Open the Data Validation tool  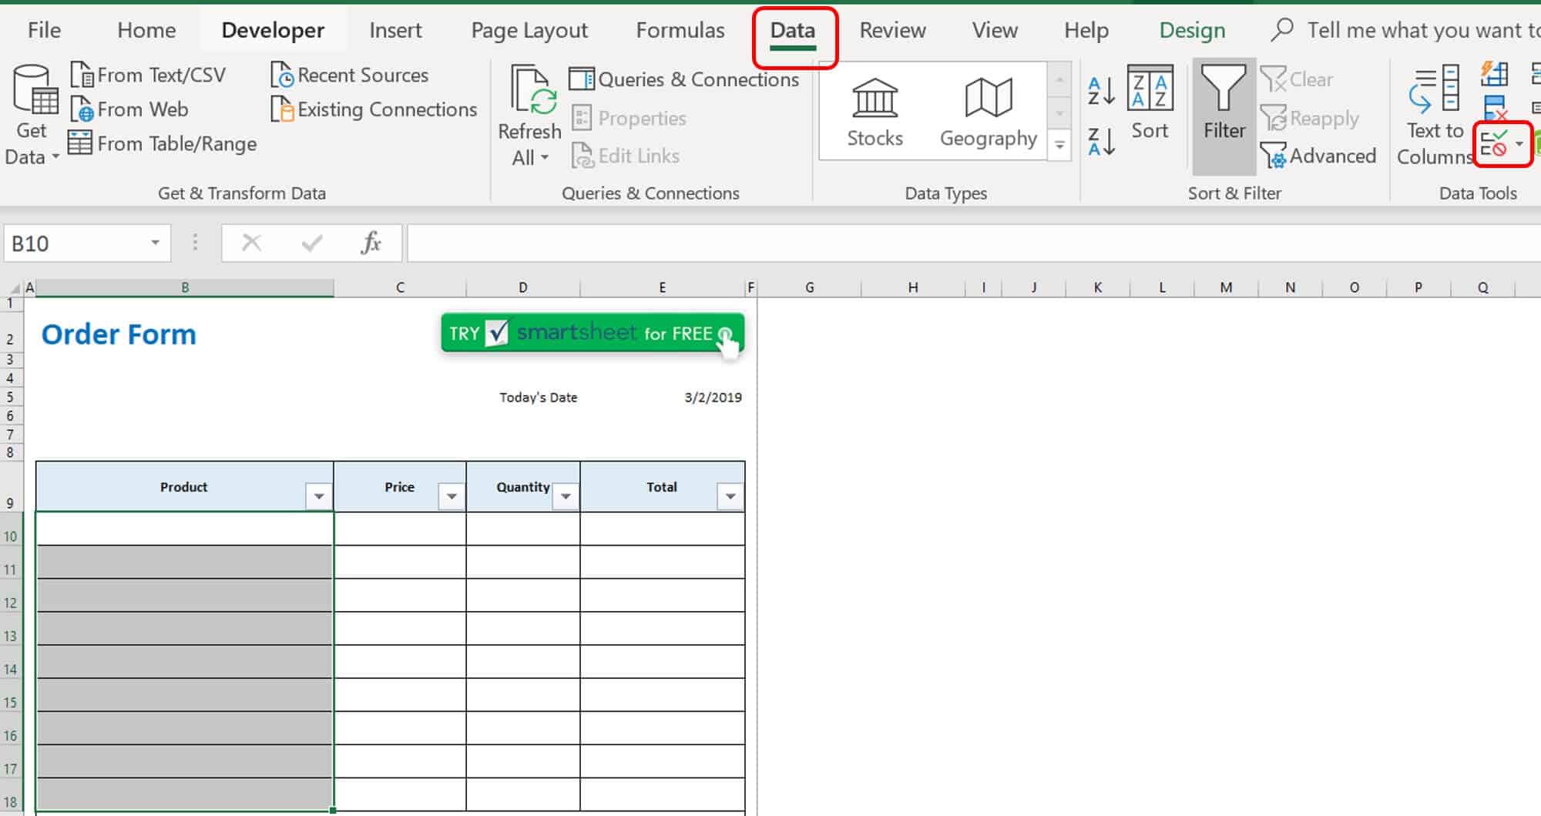coord(1497,144)
